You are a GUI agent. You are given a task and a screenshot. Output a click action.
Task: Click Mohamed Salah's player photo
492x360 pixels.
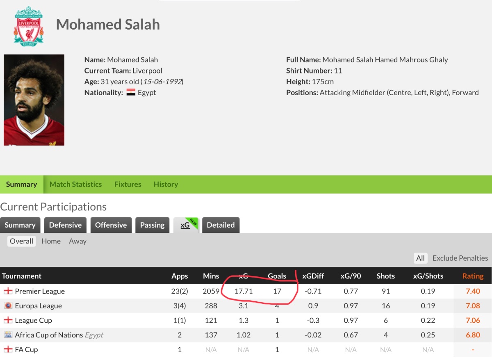[34, 100]
